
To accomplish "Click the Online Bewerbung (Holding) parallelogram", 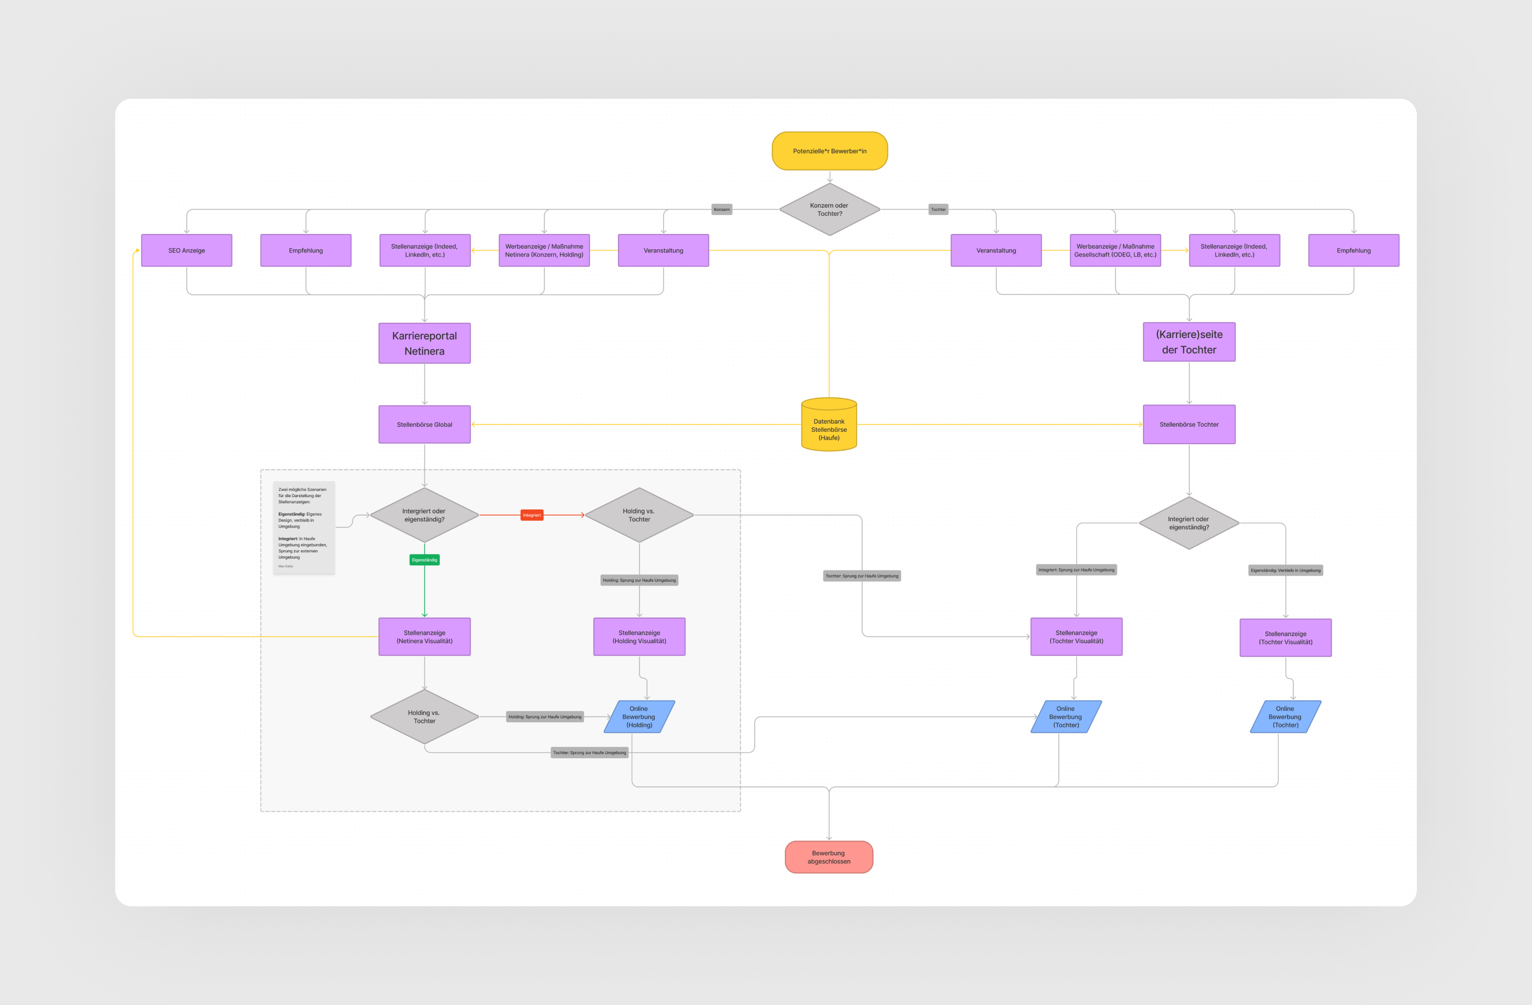I will 638,717.
